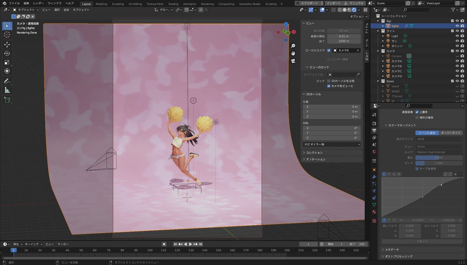Open the Modifiers wrench properties tab

click(x=374, y=177)
